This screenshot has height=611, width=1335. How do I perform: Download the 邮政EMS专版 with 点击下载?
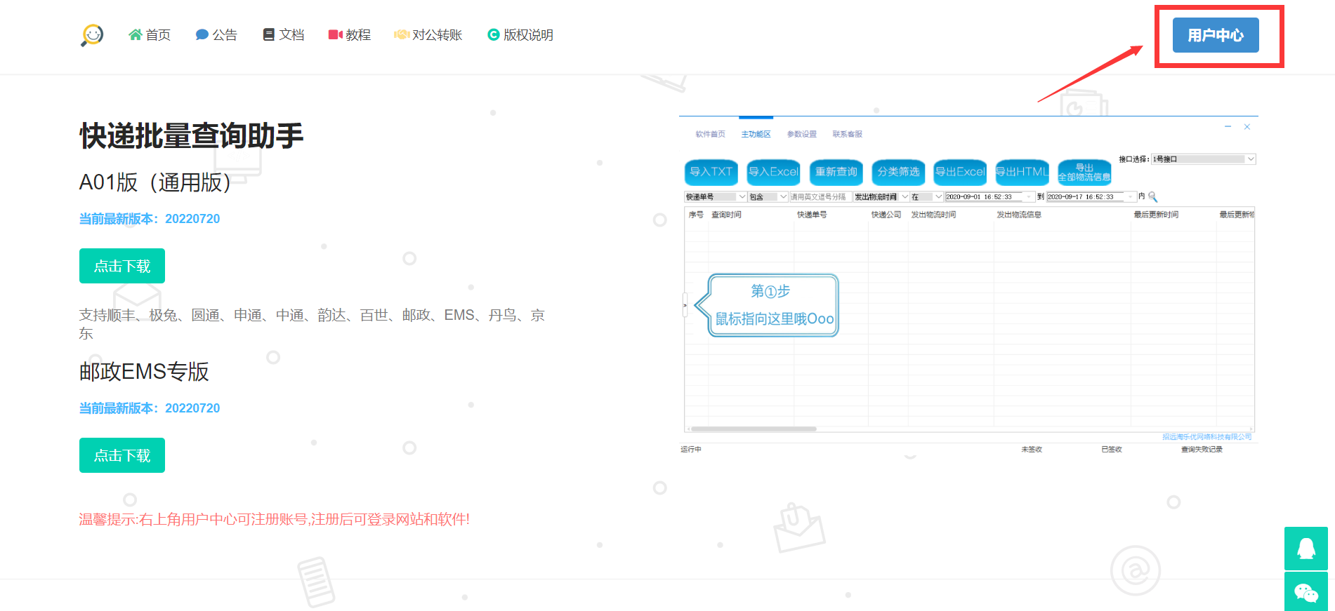tap(122, 455)
